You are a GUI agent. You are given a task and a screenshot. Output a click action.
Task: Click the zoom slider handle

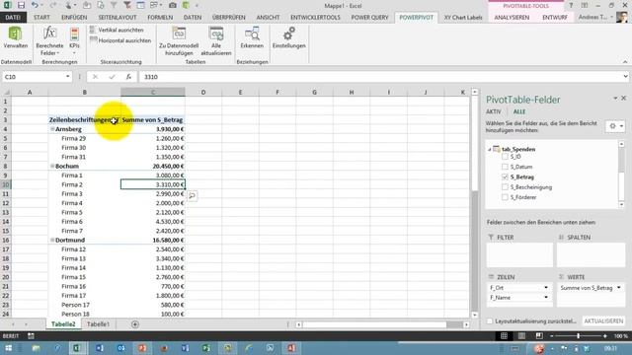[x=578, y=336]
